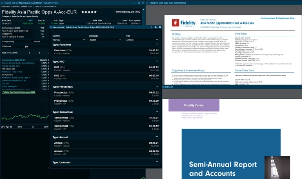Open the Details tab

point(24,7)
